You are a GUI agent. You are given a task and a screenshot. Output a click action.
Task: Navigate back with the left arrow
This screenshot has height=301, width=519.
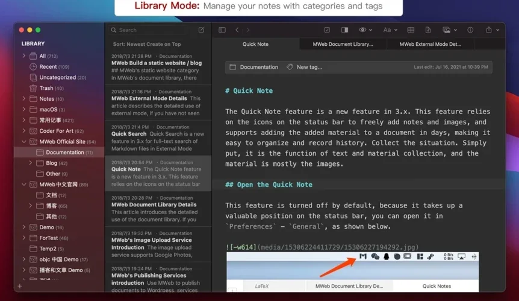[x=237, y=30]
